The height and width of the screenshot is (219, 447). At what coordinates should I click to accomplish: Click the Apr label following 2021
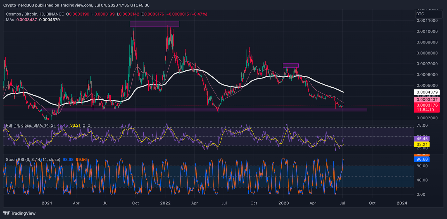(76, 203)
